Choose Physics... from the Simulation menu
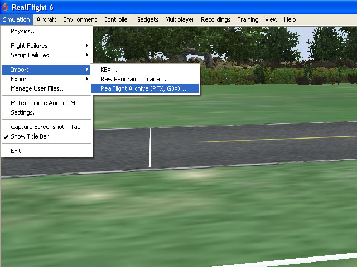The height and width of the screenshot is (267, 357). click(46, 31)
